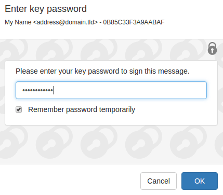Click the OK button

[x=200, y=181]
